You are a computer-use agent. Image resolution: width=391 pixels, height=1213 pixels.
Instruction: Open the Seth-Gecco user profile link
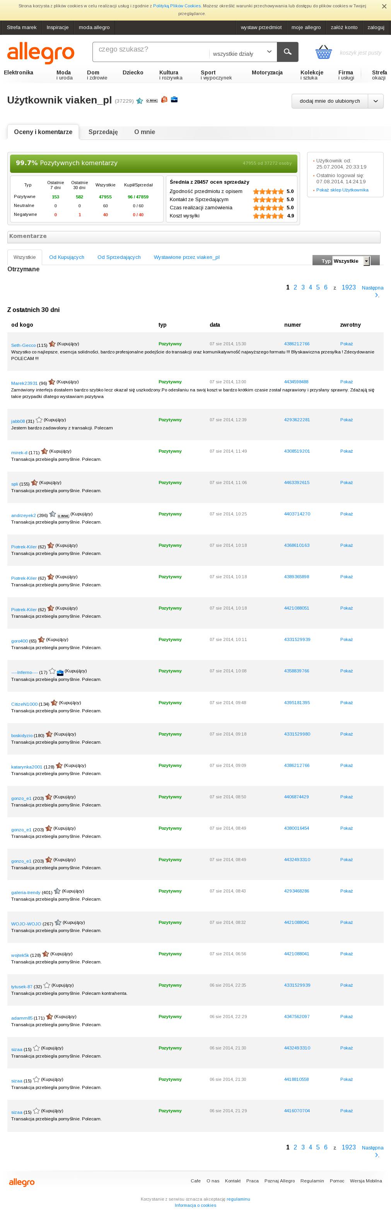tap(24, 345)
